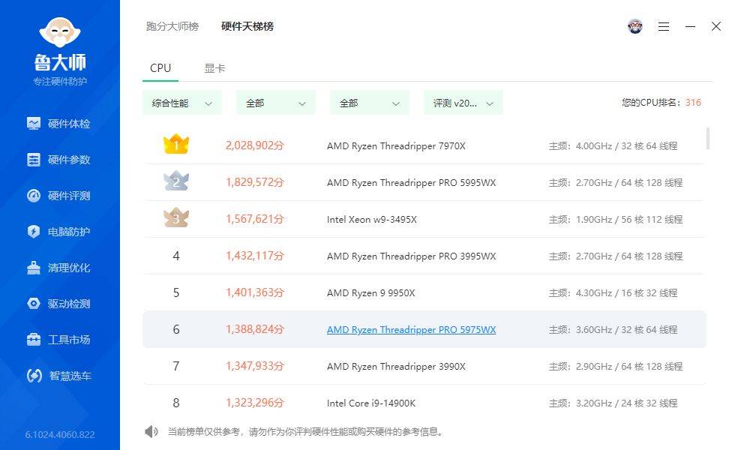The image size is (735, 450).
Task: Click AMD Ryzen Threadripper PRO 3995WX name
Action: 411,256
